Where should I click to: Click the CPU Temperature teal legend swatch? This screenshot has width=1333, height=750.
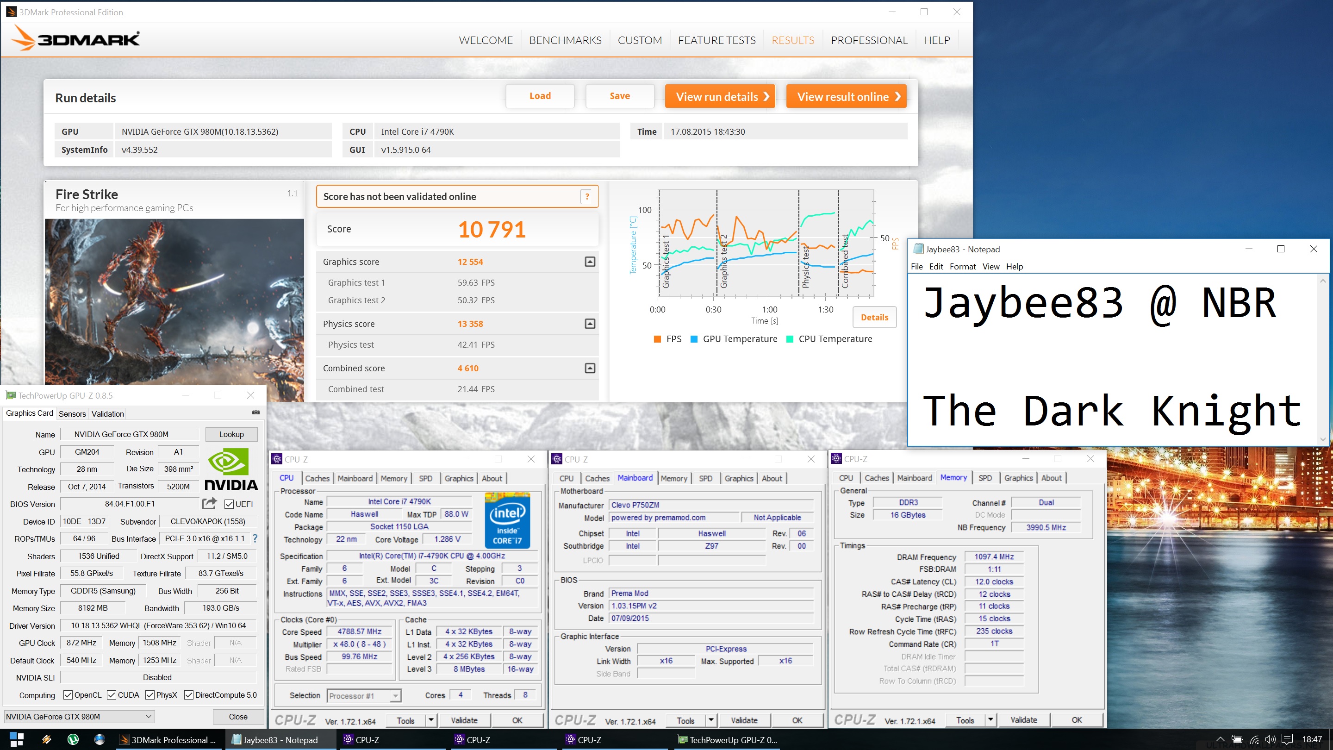point(790,339)
